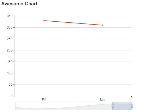Click the 200 horizontal gridline
Viewport: 146px width, 112px height.
point(73,50)
